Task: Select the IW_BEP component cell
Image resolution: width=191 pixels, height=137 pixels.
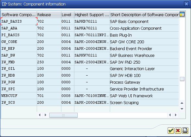Action: tap(19, 48)
